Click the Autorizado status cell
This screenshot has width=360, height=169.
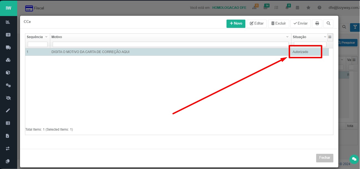tap(310, 52)
